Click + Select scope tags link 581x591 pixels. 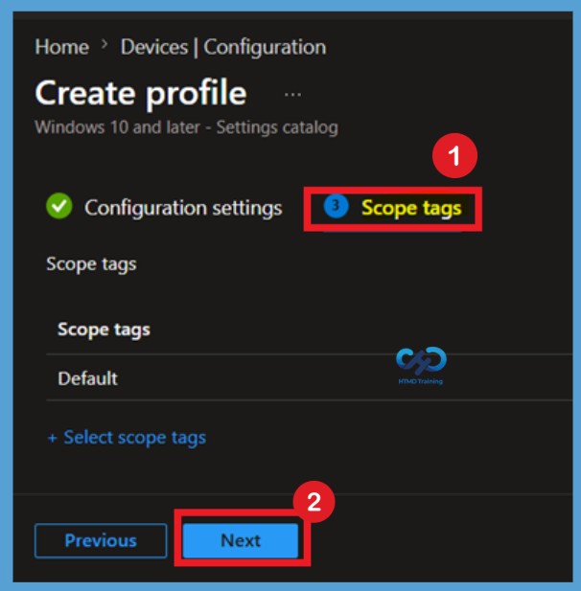(127, 438)
